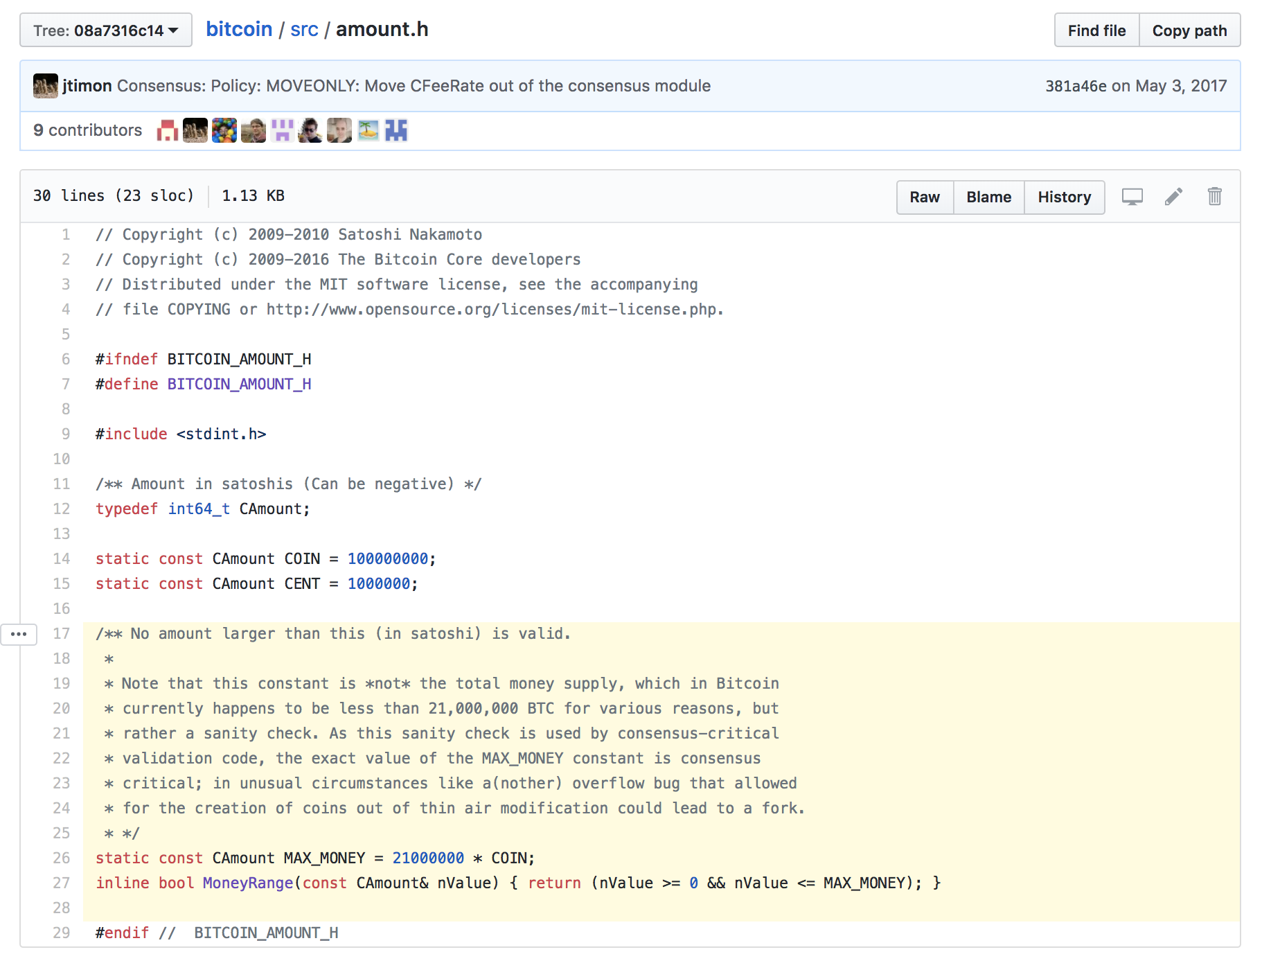
Task: Expand the line 17 ellipsis menu
Action: 19,634
